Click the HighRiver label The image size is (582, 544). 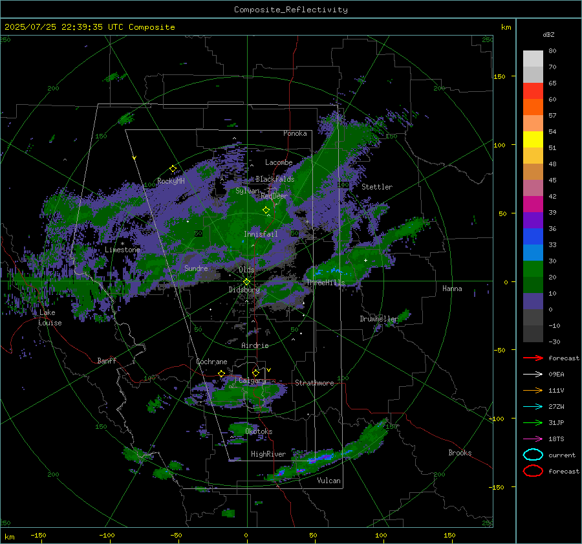(x=268, y=454)
